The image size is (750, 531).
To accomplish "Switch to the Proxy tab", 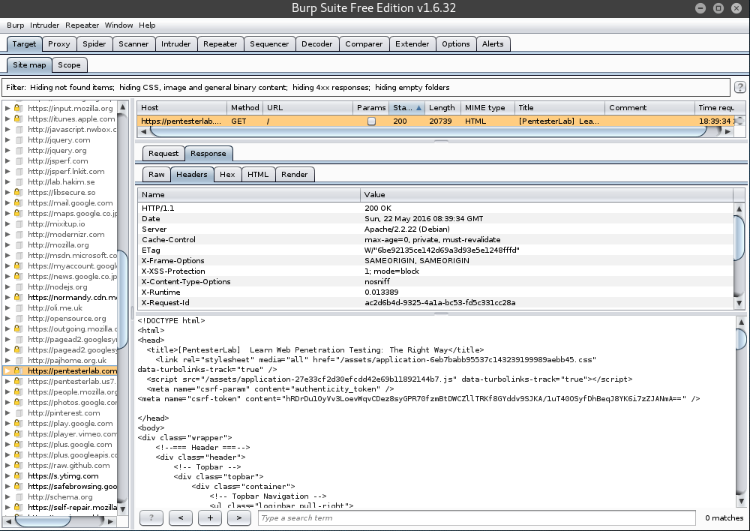I will click(x=58, y=44).
